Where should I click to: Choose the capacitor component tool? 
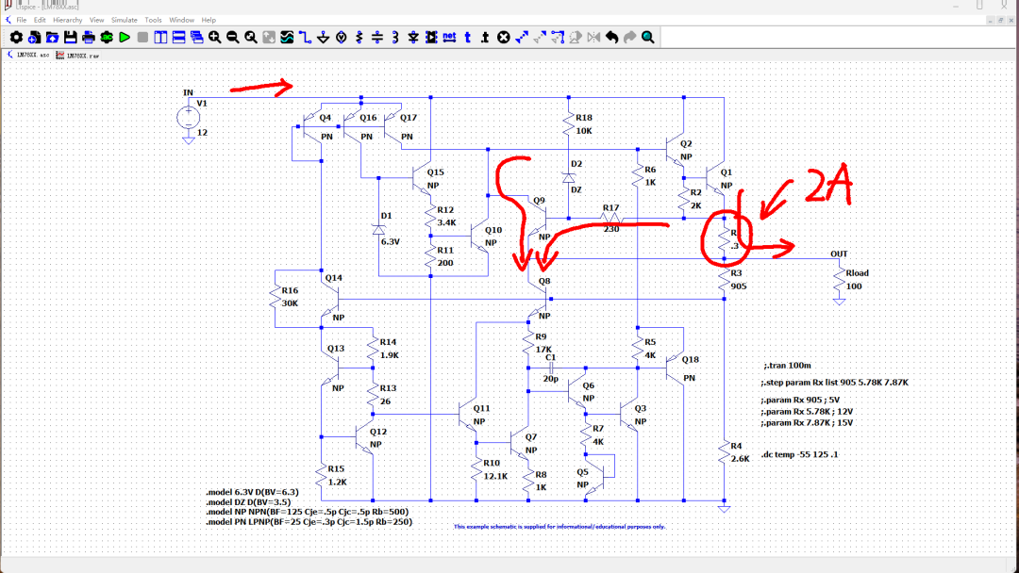(377, 38)
